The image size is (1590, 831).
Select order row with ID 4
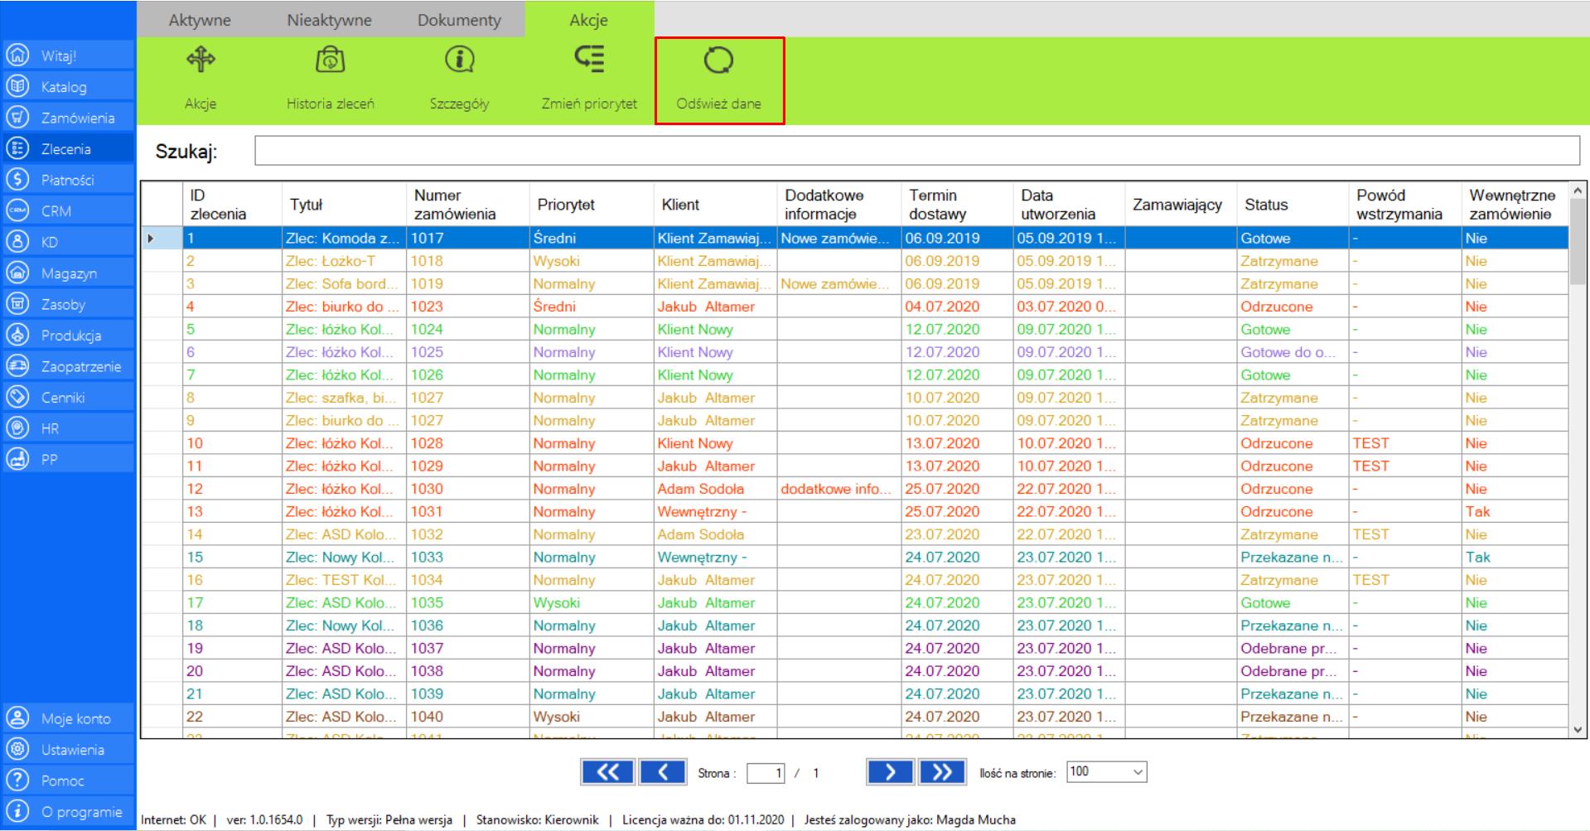point(854,307)
